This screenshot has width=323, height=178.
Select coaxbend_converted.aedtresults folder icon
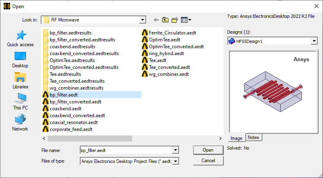point(46,54)
